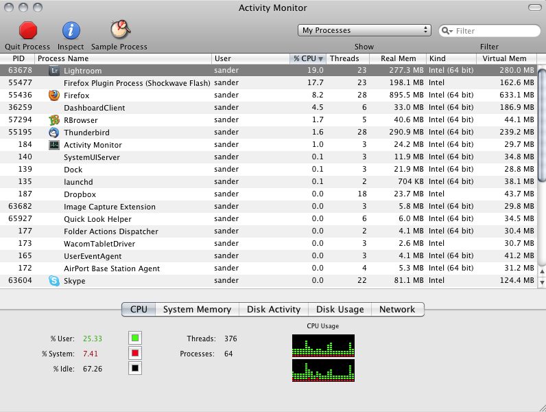Screen dimensions: 546x412
Task: Select the SystemUIServer process
Action: coord(268,157)
